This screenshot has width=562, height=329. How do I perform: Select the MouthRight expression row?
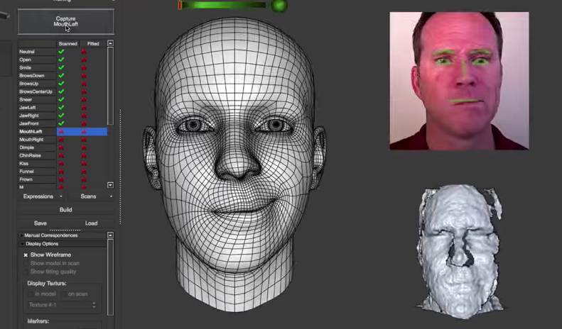click(63, 140)
